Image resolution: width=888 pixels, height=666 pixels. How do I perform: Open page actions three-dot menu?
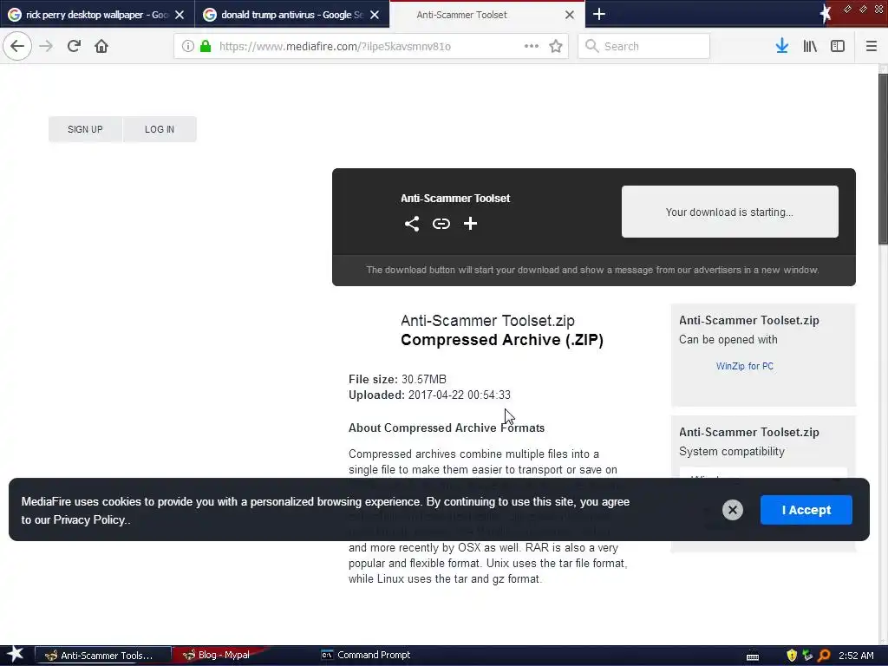[532, 47]
